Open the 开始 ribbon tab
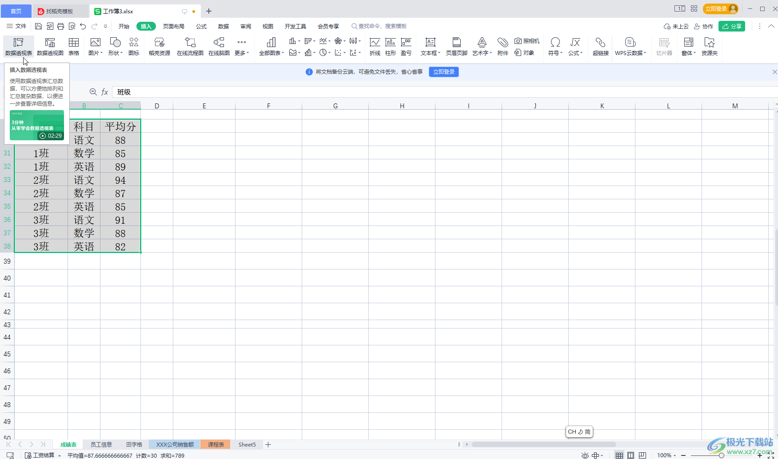 124,26
